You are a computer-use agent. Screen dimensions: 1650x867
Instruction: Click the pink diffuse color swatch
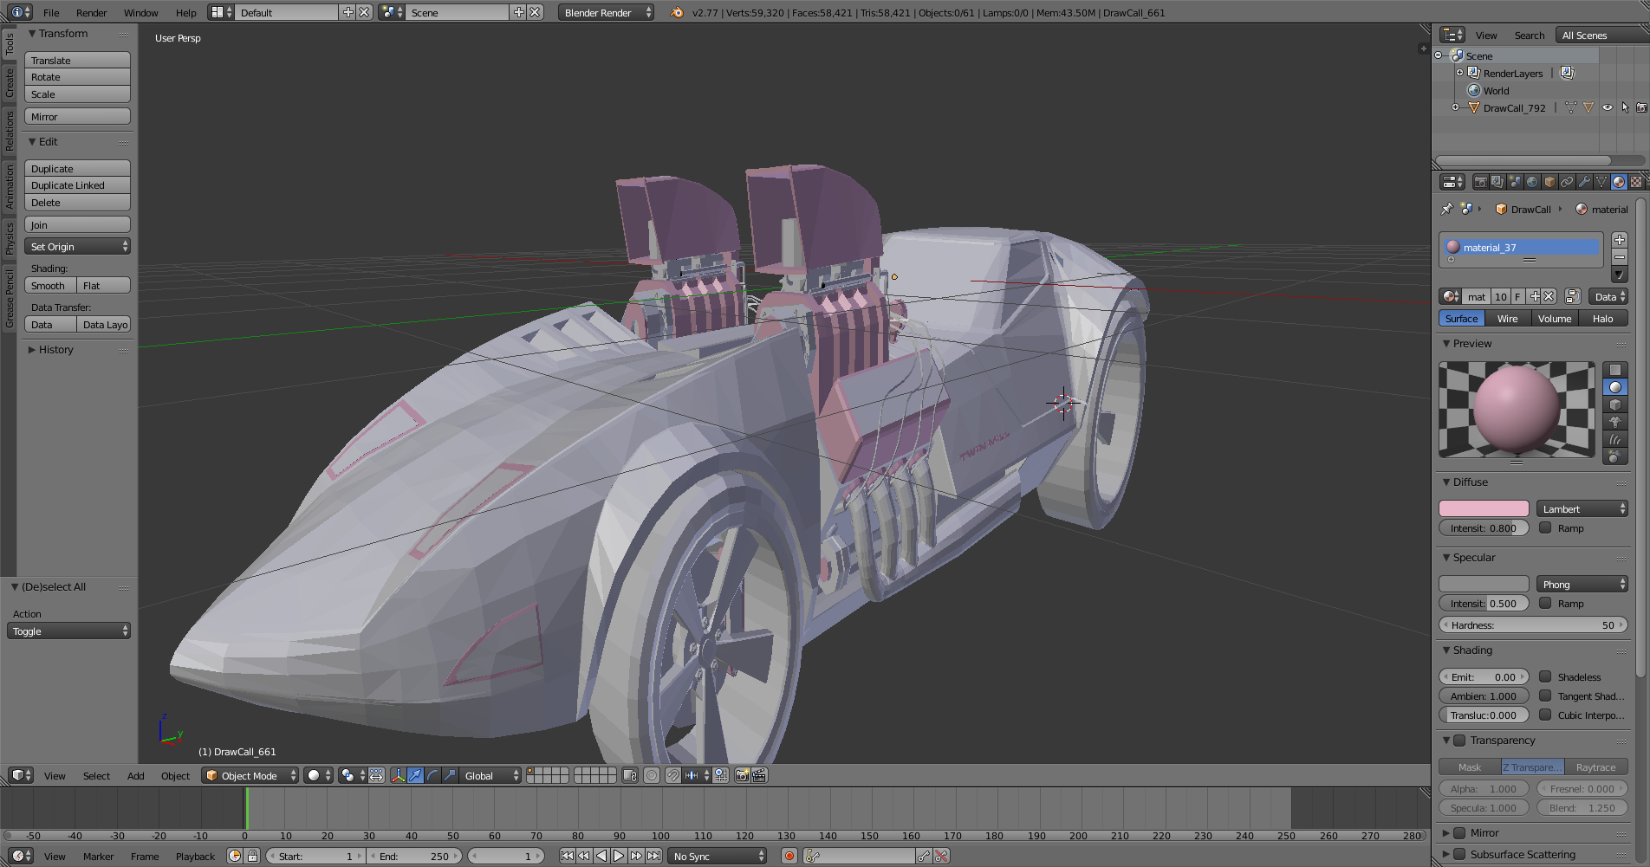click(x=1484, y=508)
